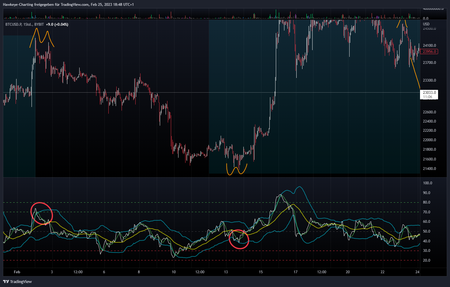The width and height of the screenshot is (450, 287).
Task: Click the USD currency label
Action: click(x=426, y=24)
